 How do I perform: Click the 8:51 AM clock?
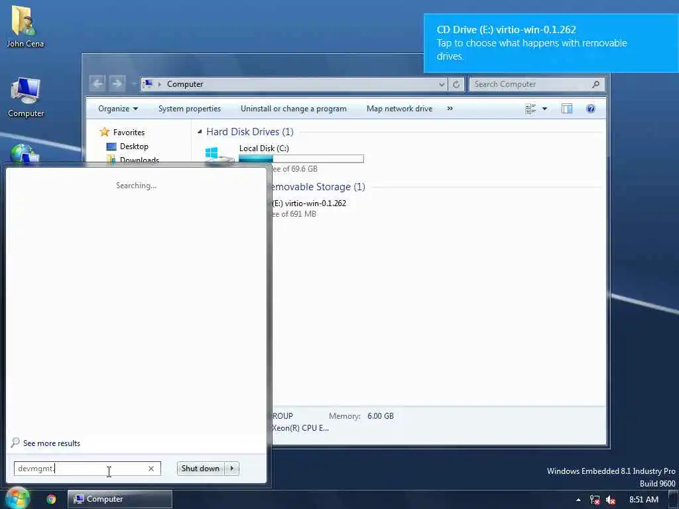[643, 500]
